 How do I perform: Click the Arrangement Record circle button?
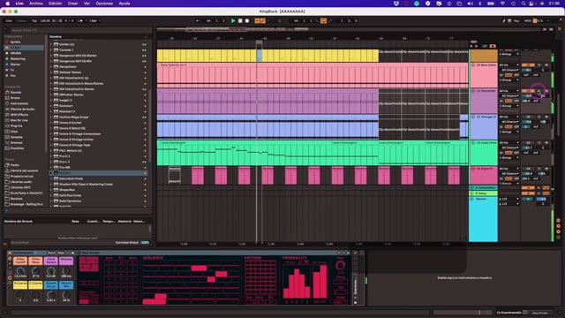[247, 21]
